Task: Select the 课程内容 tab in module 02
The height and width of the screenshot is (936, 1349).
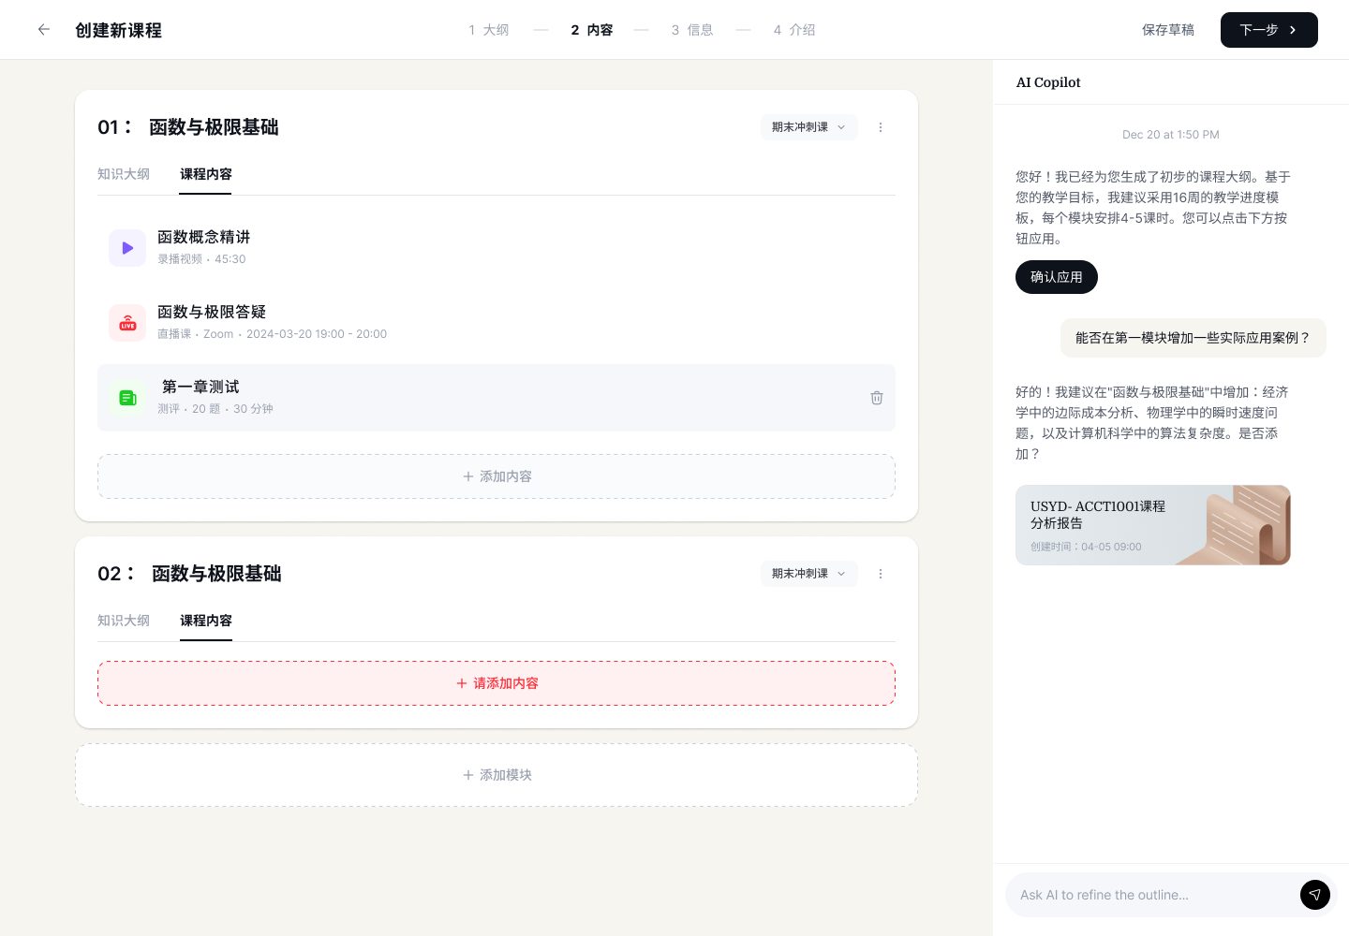Action: (206, 621)
